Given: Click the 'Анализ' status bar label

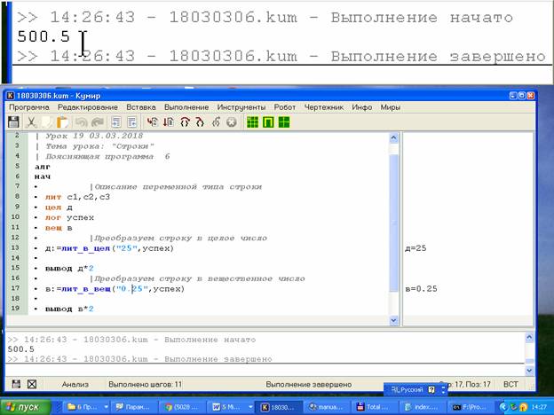Looking at the screenshot, I should pyautogui.click(x=75, y=384).
